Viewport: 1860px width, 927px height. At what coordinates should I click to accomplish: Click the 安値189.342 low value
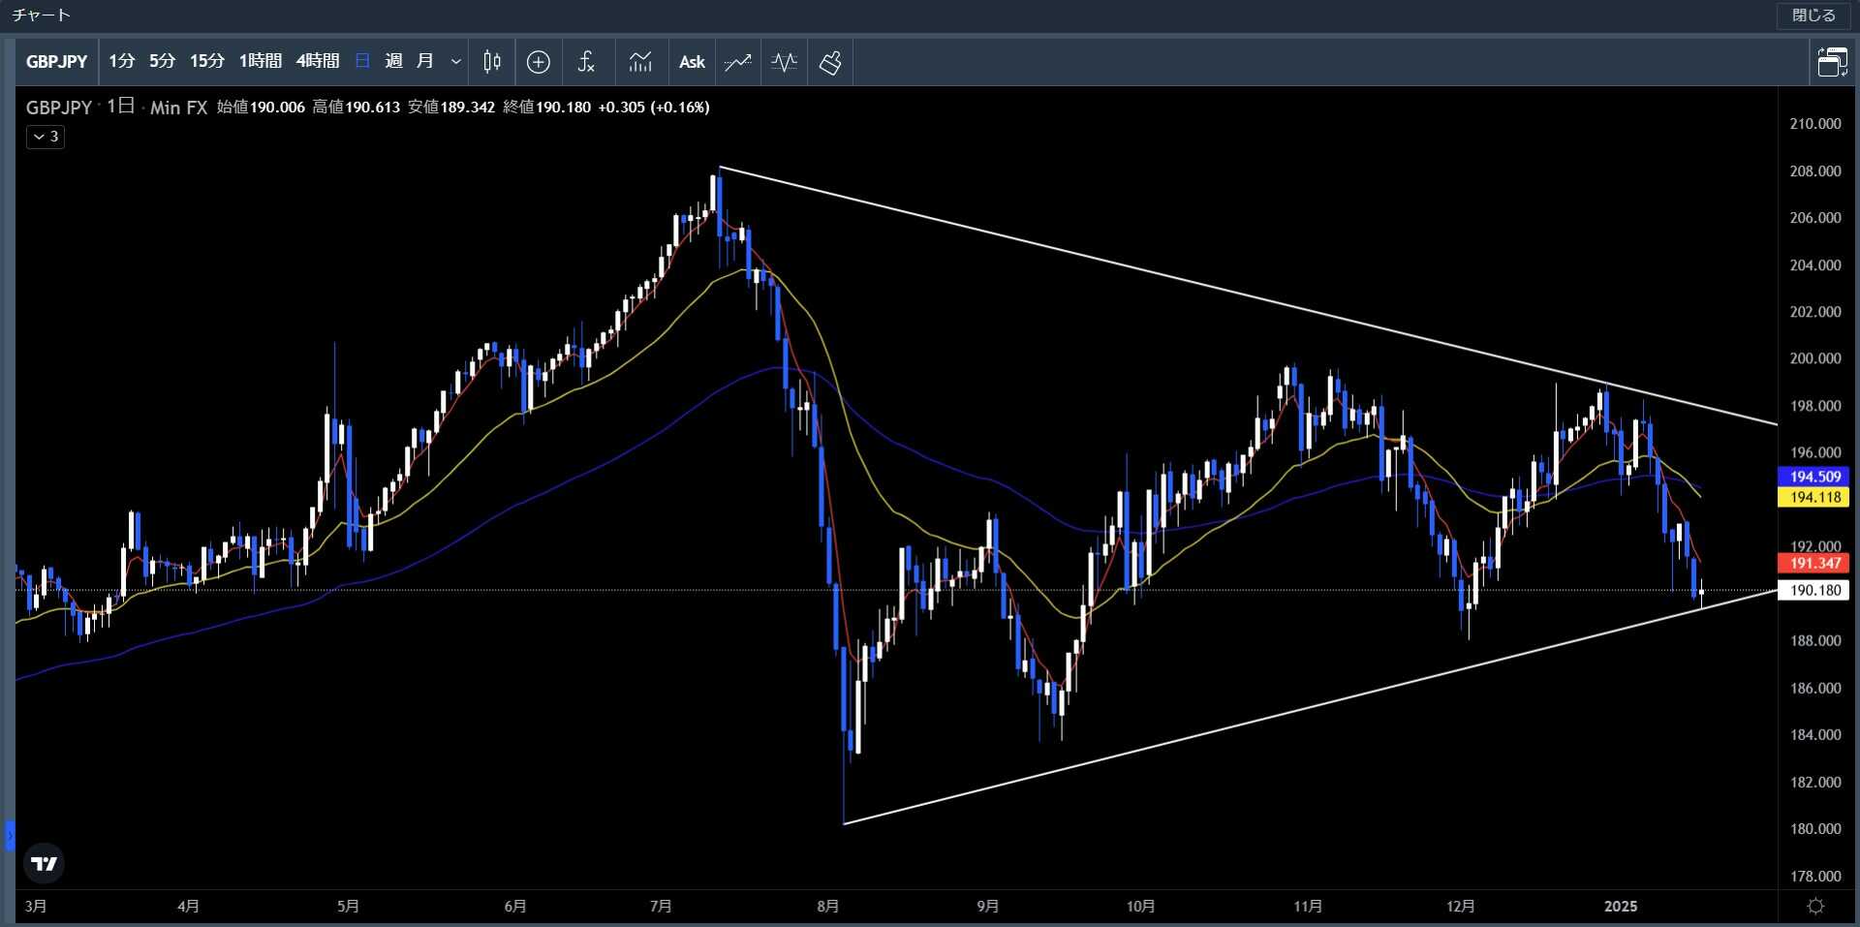tap(451, 108)
